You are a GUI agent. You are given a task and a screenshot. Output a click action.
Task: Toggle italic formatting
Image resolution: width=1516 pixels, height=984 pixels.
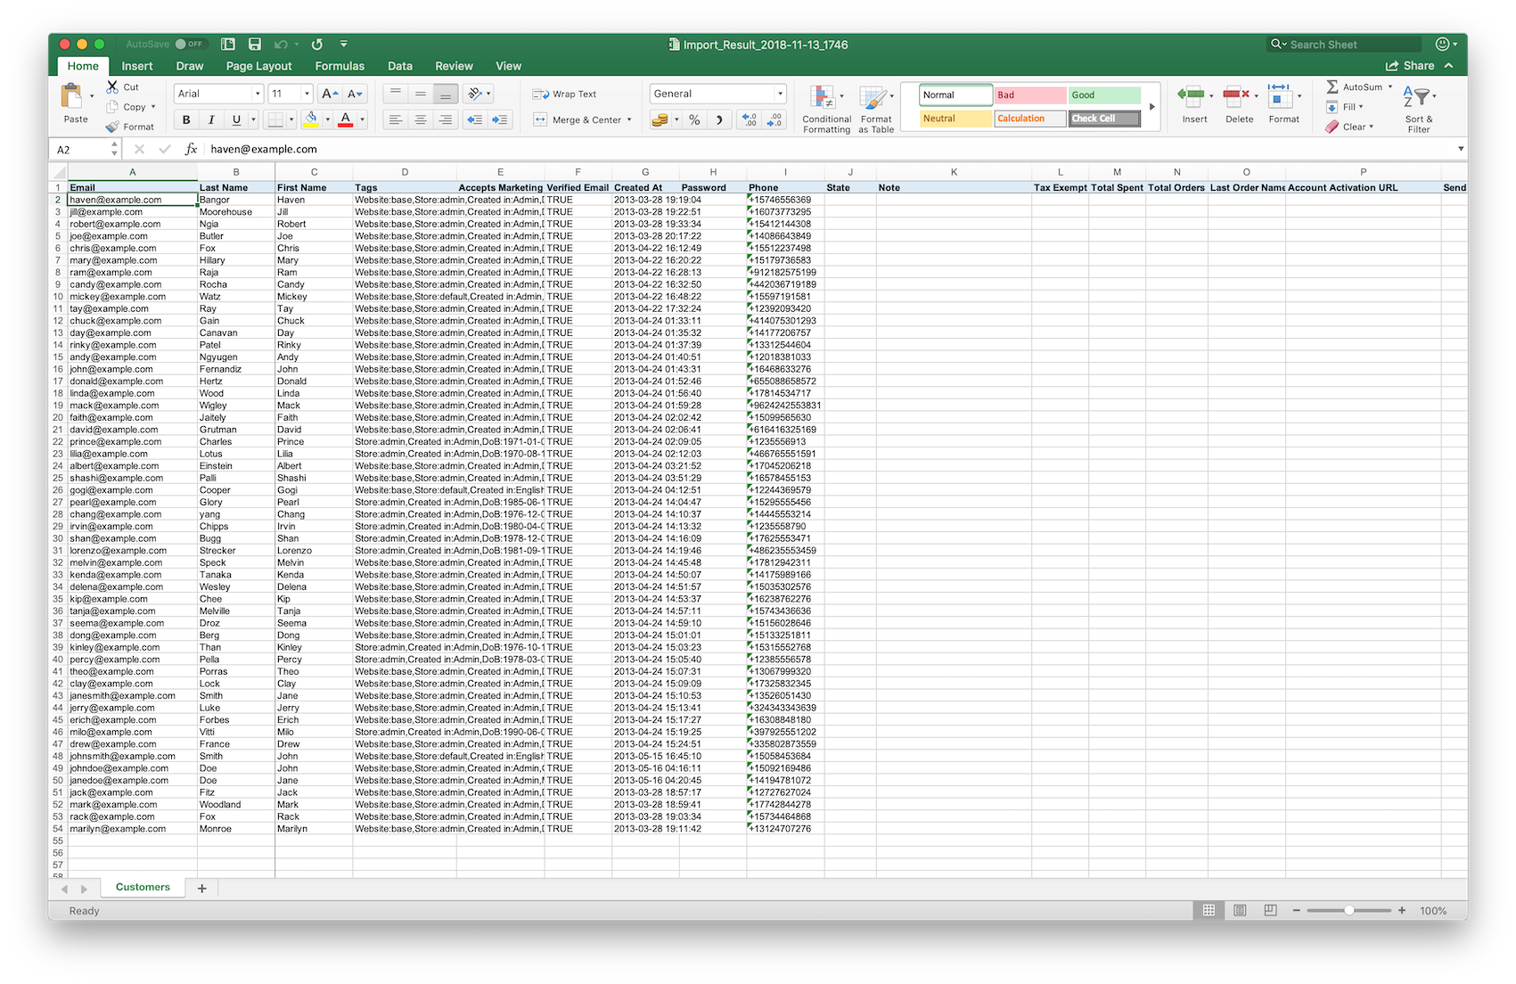click(x=211, y=119)
